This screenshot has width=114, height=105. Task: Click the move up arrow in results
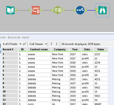(x=51, y=44)
